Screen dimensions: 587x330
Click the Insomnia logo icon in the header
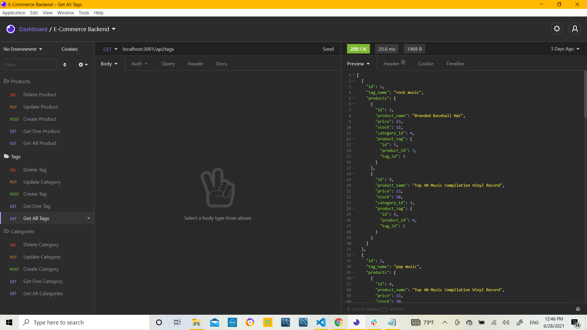click(x=11, y=29)
